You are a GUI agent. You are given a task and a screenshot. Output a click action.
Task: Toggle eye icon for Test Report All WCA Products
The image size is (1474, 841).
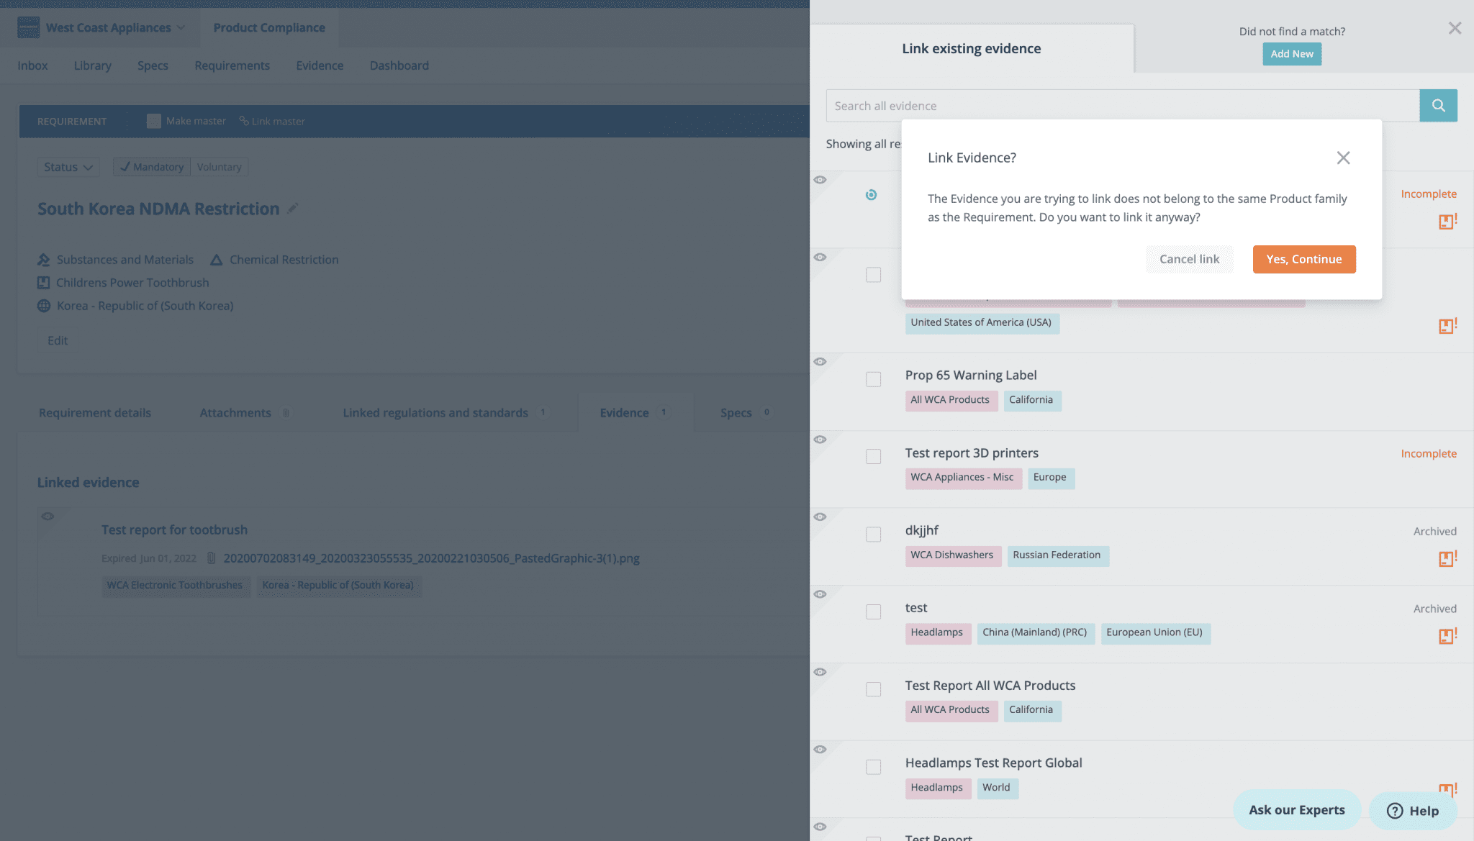(820, 672)
